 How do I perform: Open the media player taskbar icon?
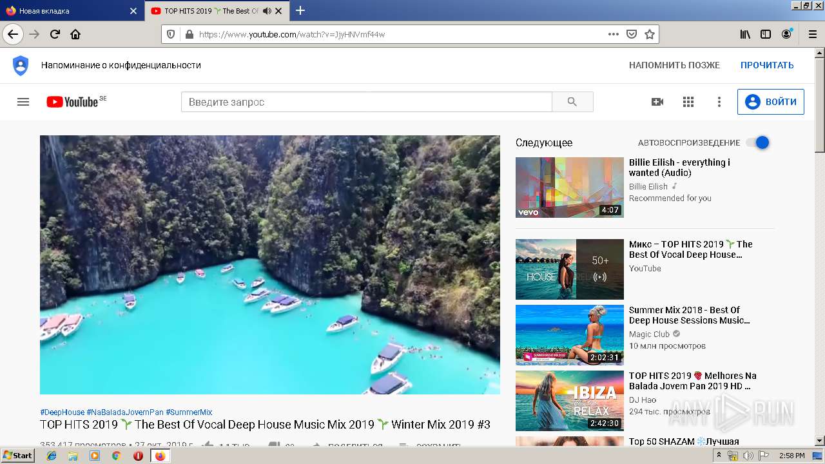[95, 456]
